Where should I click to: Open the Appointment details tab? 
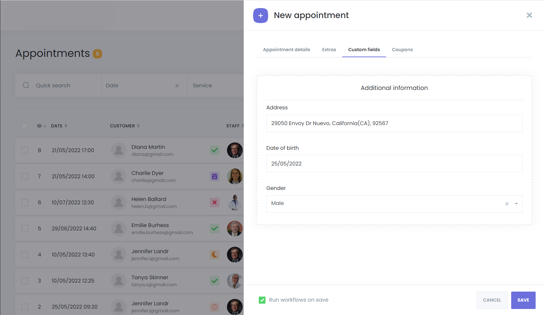click(286, 49)
